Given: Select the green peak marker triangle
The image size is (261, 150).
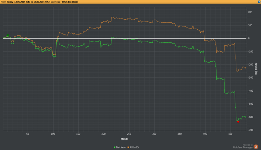Looking at the screenshot, I should (x=8, y=35).
